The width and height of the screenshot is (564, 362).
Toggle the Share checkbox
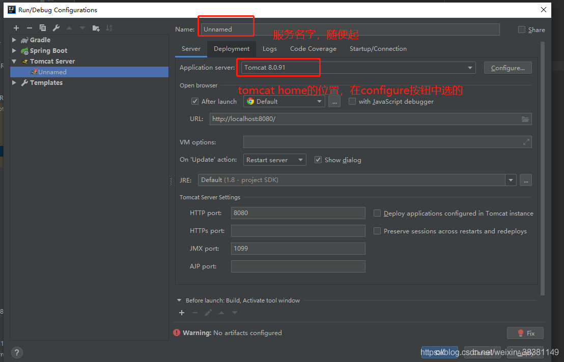[521, 29]
